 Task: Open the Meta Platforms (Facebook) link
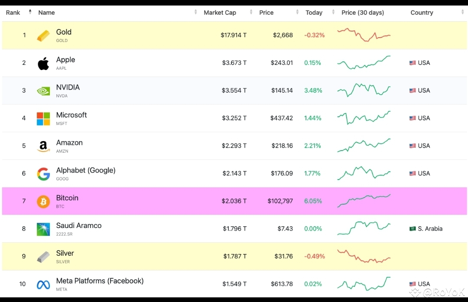[100, 281]
